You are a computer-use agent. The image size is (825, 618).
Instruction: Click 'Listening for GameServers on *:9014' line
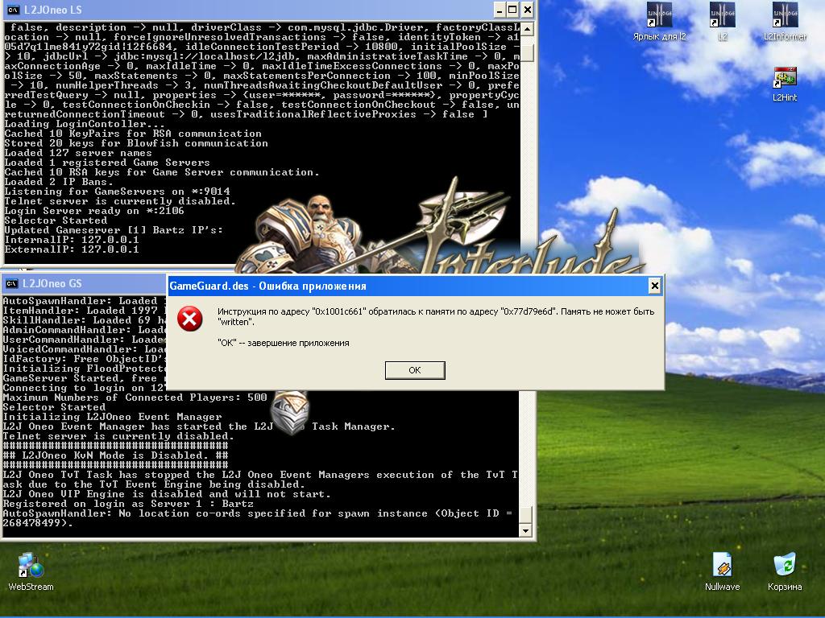tap(117, 192)
